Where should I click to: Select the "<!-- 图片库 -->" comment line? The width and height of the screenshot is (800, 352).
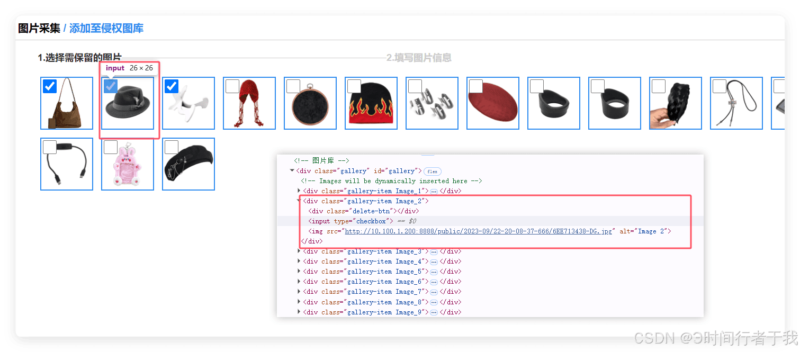click(x=322, y=160)
